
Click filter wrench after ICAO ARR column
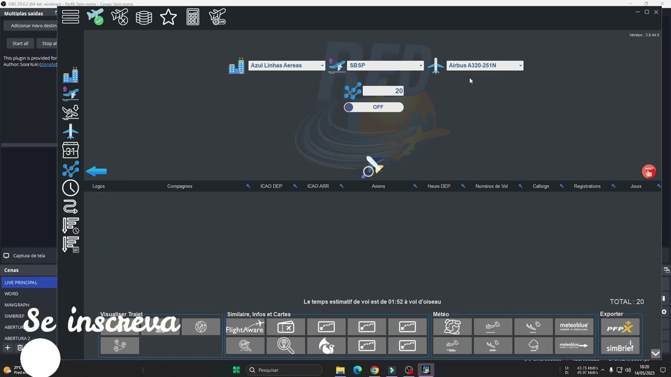pyautogui.click(x=341, y=186)
